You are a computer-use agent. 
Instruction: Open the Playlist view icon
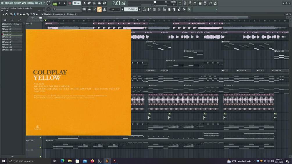(x=144, y=9)
